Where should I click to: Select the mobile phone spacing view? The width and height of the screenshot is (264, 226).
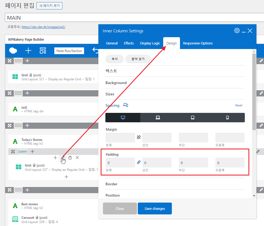[x=227, y=117]
